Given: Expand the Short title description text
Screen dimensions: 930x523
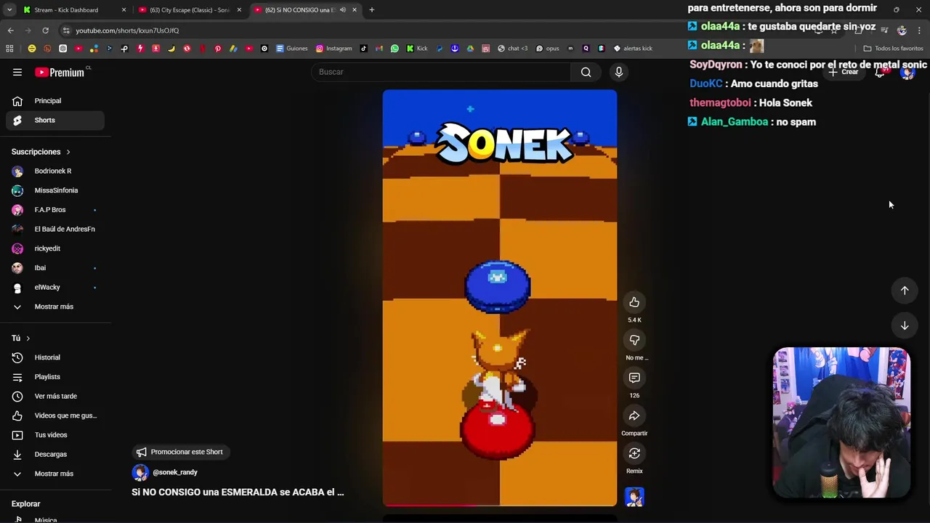Looking at the screenshot, I should tap(238, 492).
